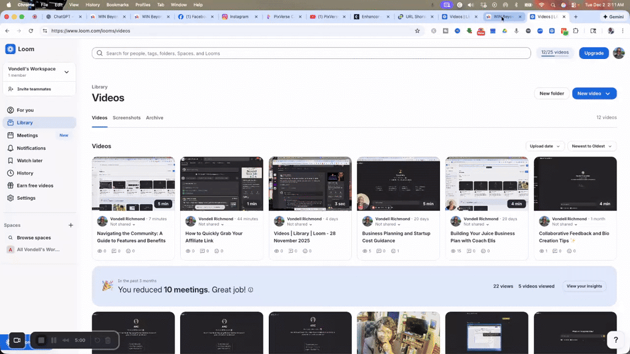630x354 pixels.
Task: Open the History section
Action: [24, 173]
